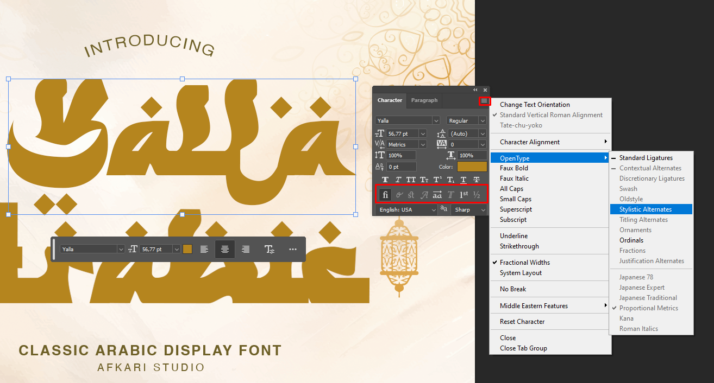The image size is (714, 383).
Task: Select Stylistic Alternates in OpenType submenu
Action: pos(651,209)
